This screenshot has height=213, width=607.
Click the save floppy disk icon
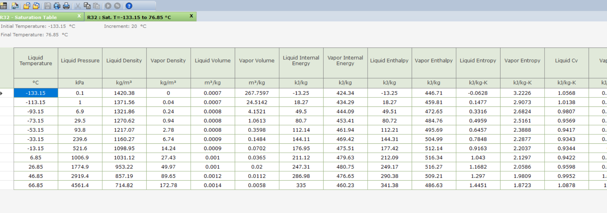pyautogui.click(x=48, y=6)
